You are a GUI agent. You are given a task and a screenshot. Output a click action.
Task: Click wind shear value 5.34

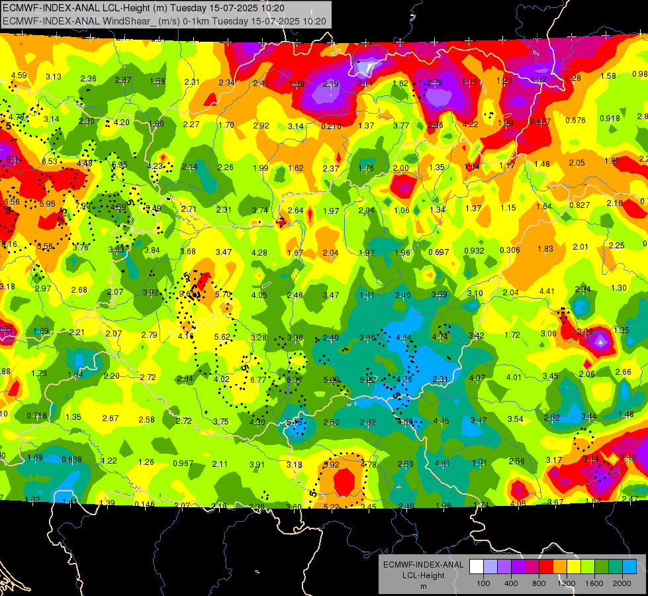point(15,159)
